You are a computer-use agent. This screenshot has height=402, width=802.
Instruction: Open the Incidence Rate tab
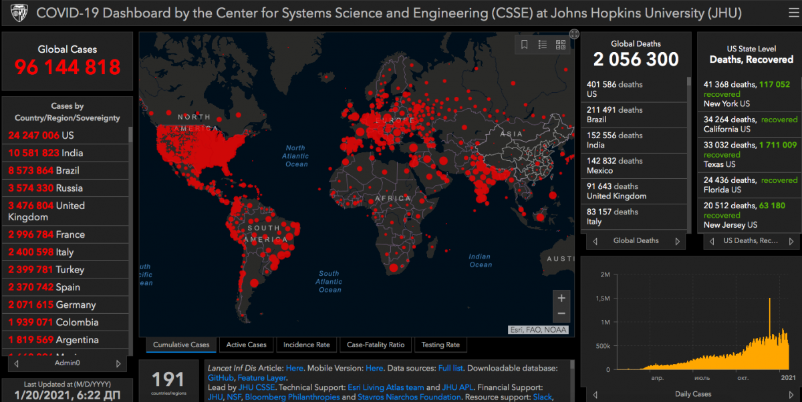coord(307,345)
